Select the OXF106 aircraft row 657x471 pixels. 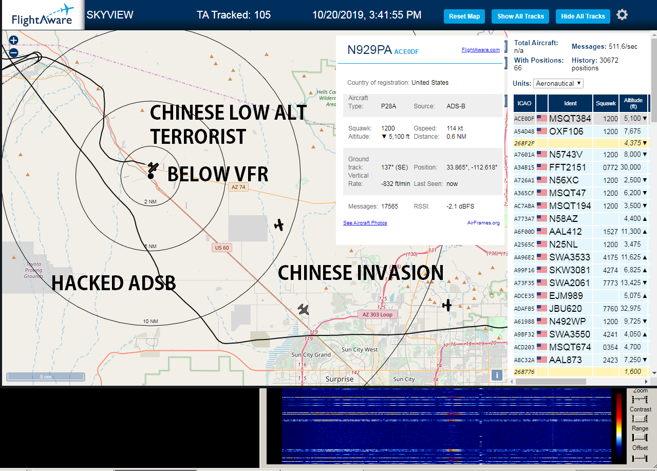581,131
